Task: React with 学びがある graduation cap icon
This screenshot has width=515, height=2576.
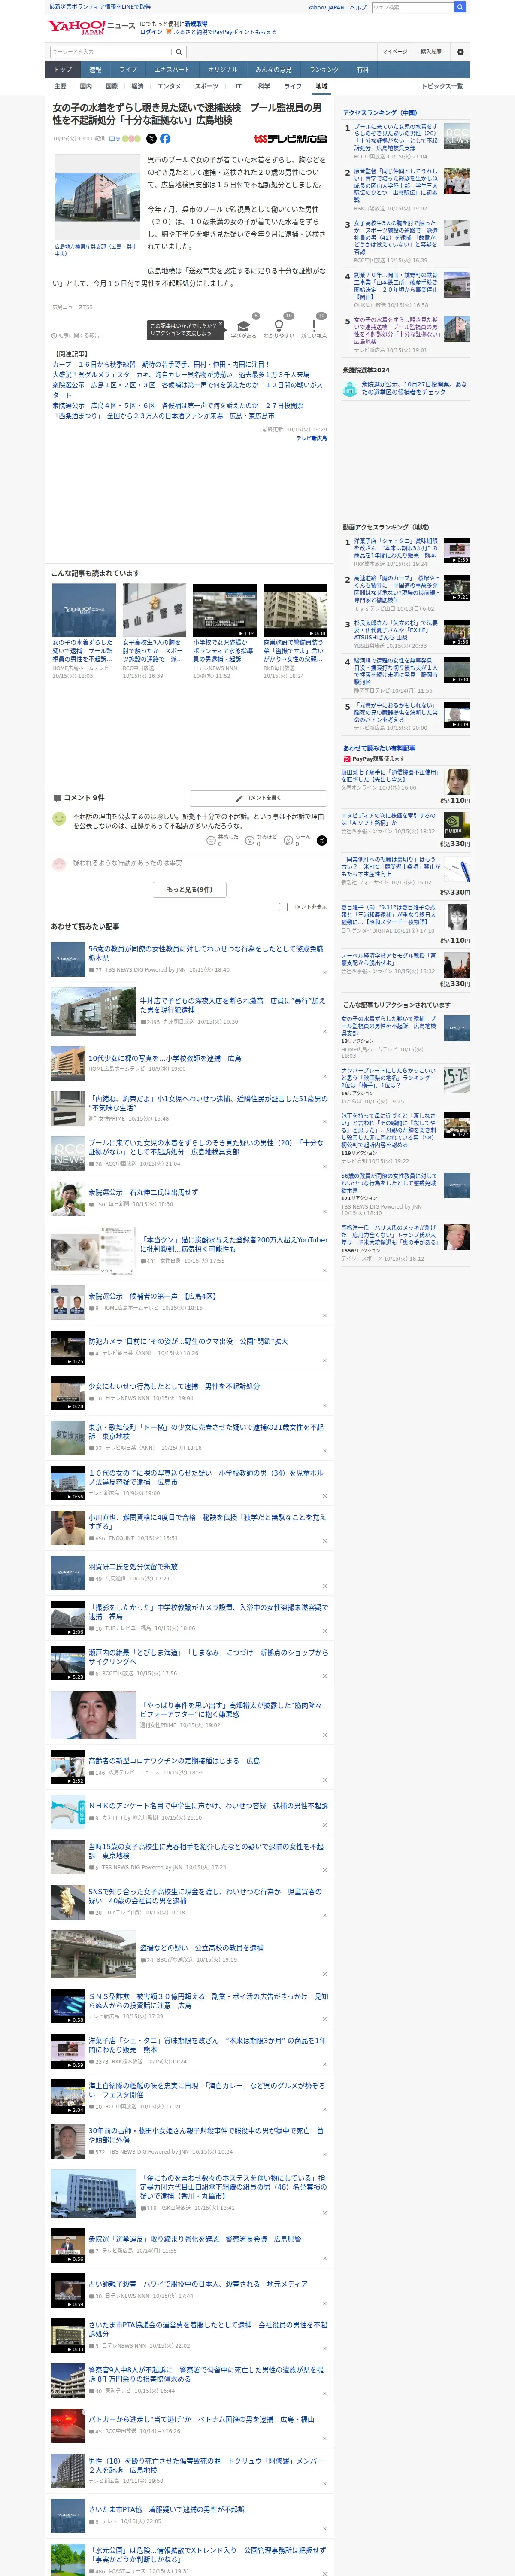Action: (x=243, y=327)
